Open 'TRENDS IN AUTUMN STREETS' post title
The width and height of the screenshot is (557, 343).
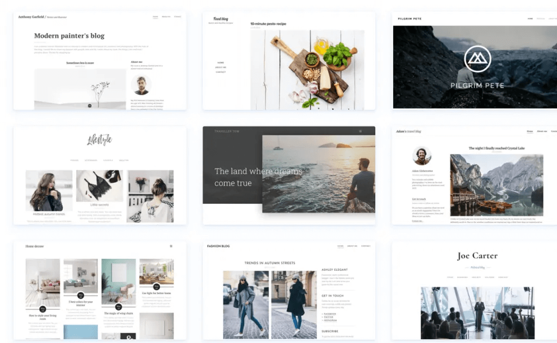click(270, 263)
